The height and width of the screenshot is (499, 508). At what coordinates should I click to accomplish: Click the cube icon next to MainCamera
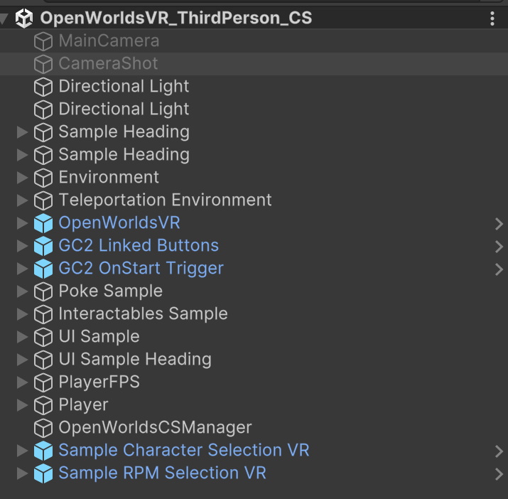tap(43, 41)
